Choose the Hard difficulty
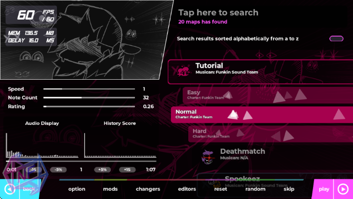The width and height of the screenshot is (353, 199). coord(270,134)
